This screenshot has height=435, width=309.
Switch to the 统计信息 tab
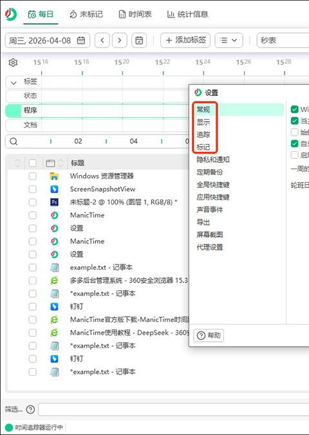[188, 14]
